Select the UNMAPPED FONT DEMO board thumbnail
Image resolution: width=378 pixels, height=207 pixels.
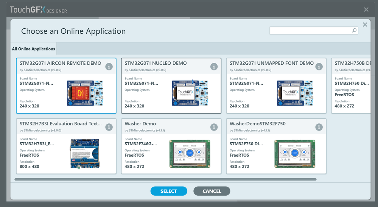[295, 93]
